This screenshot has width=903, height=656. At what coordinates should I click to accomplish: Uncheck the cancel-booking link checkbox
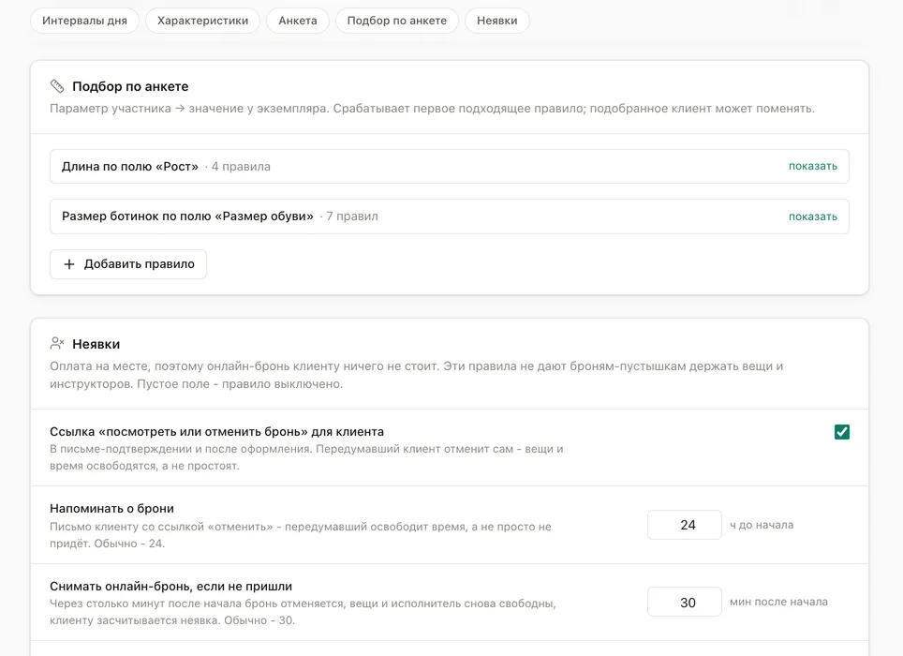tap(842, 432)
